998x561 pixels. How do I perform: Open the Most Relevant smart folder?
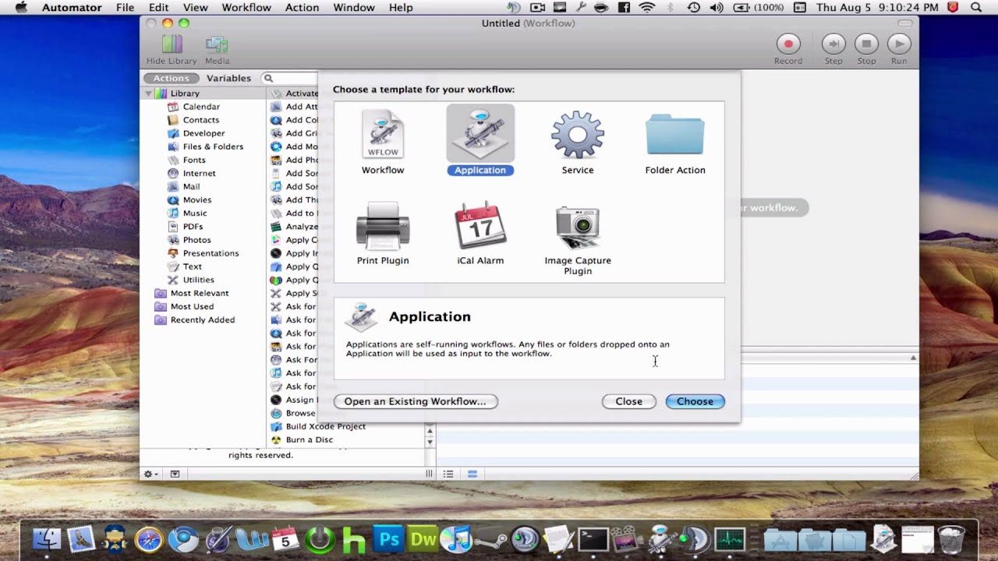(200, 293)
